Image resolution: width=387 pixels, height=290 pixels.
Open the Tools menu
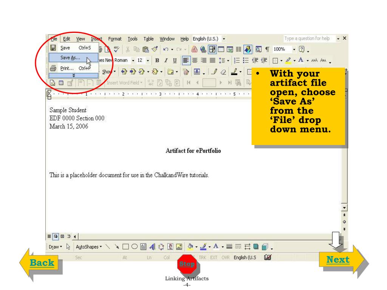pos(133,39)
